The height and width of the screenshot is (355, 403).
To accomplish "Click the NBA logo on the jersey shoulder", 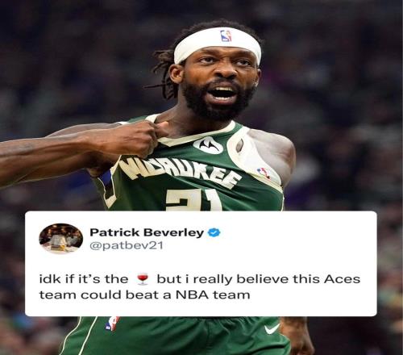I will (264, 173).
